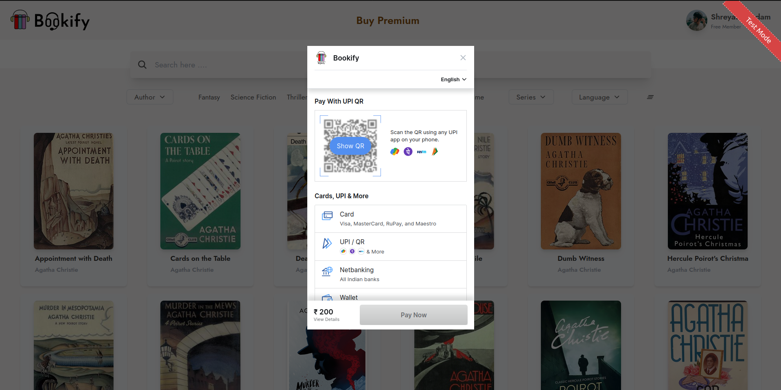Click the credit card icon
781x390 pixels.
(x=327, y=215)
